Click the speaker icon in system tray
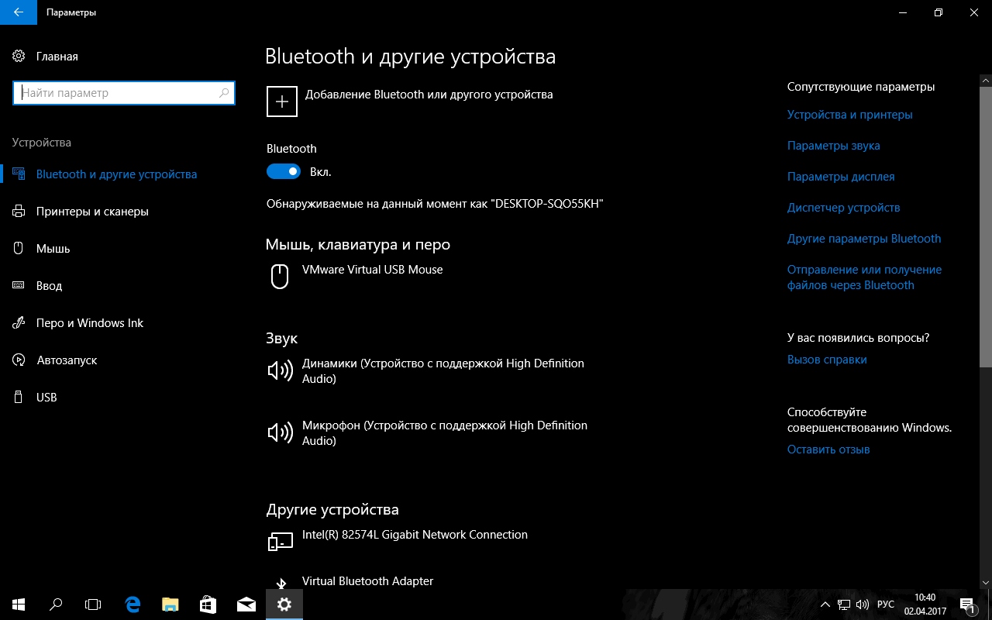The height and width of the screenshot is (620, 992). click(x=863, y=604)
